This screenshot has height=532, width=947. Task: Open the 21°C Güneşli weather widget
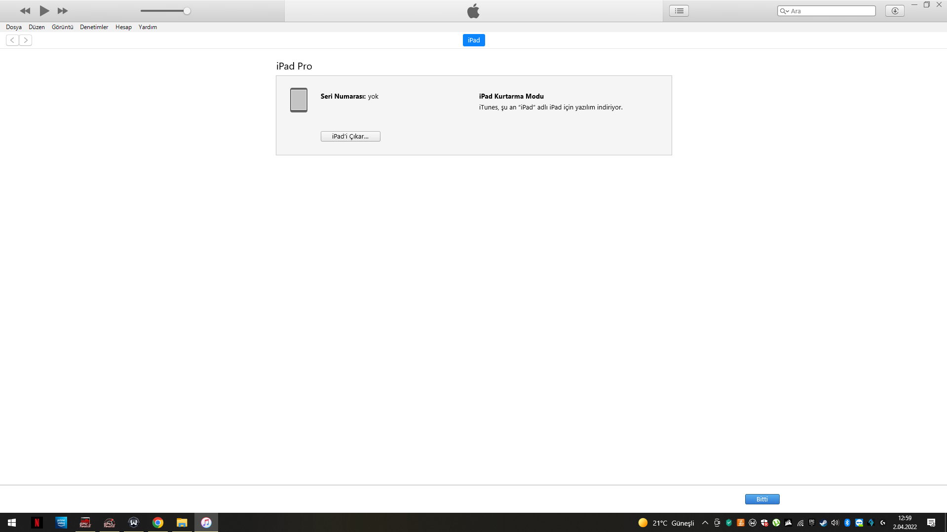[666, 523]
